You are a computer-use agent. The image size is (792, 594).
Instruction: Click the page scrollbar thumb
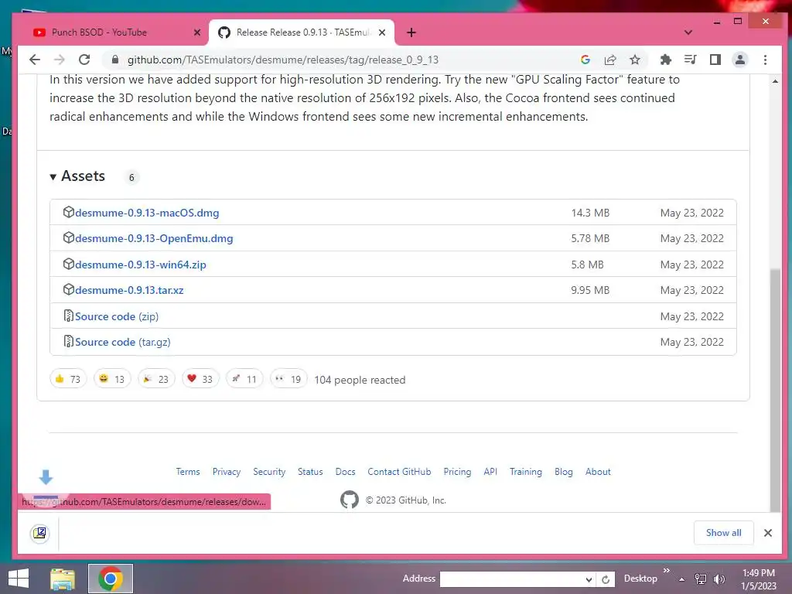point(775,390)
